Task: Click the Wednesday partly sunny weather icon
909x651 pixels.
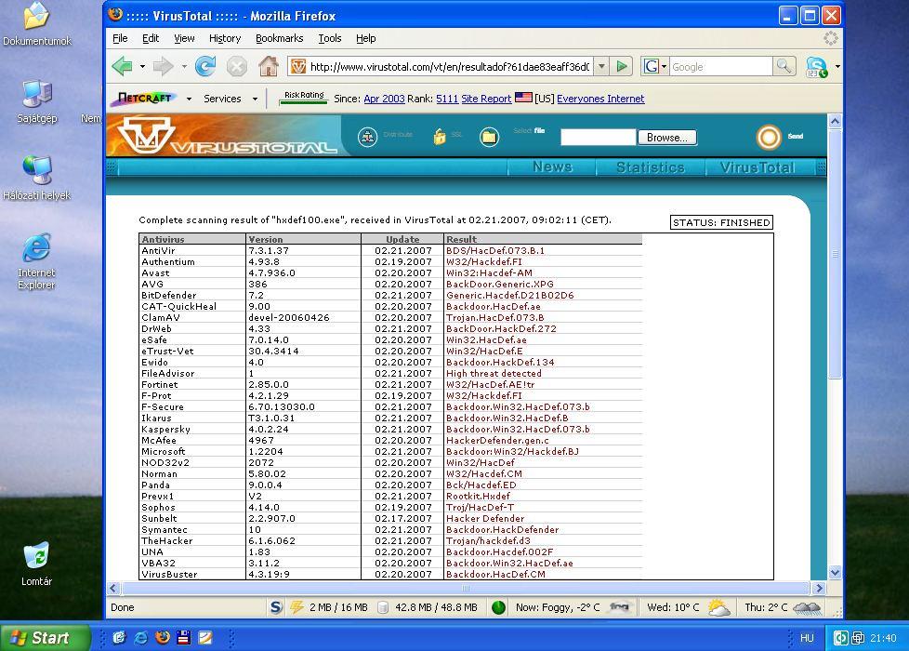Action: [x=718, y=607]
